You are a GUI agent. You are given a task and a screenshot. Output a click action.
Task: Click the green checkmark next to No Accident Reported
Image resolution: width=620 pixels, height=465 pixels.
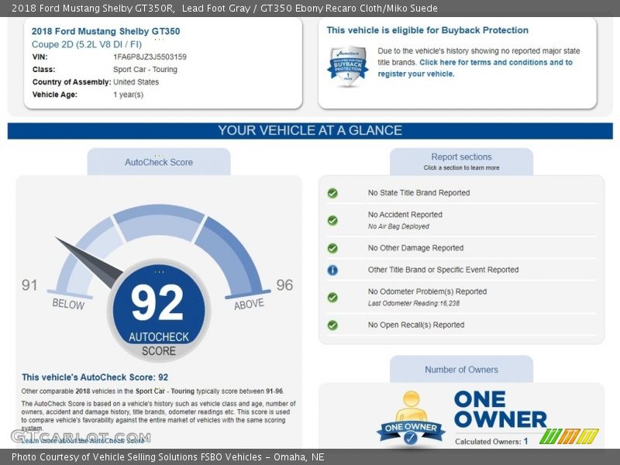click(x=332, y=220)
